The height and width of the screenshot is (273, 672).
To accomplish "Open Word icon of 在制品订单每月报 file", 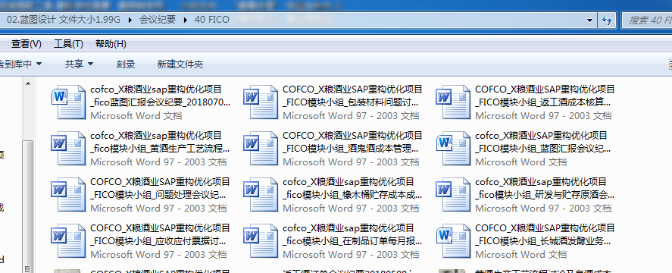I will [x=261, y=240].
